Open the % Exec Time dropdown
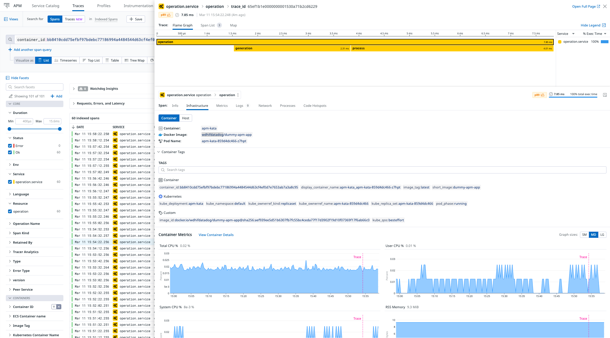The width and height of the screenshot is (610, 338). [x=594, y=33]
